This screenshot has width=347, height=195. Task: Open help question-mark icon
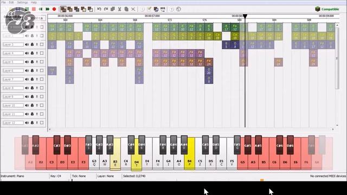172,9
